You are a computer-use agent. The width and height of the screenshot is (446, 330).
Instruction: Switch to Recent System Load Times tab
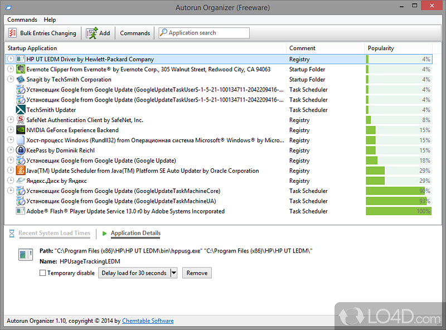[x=54, y=233]
